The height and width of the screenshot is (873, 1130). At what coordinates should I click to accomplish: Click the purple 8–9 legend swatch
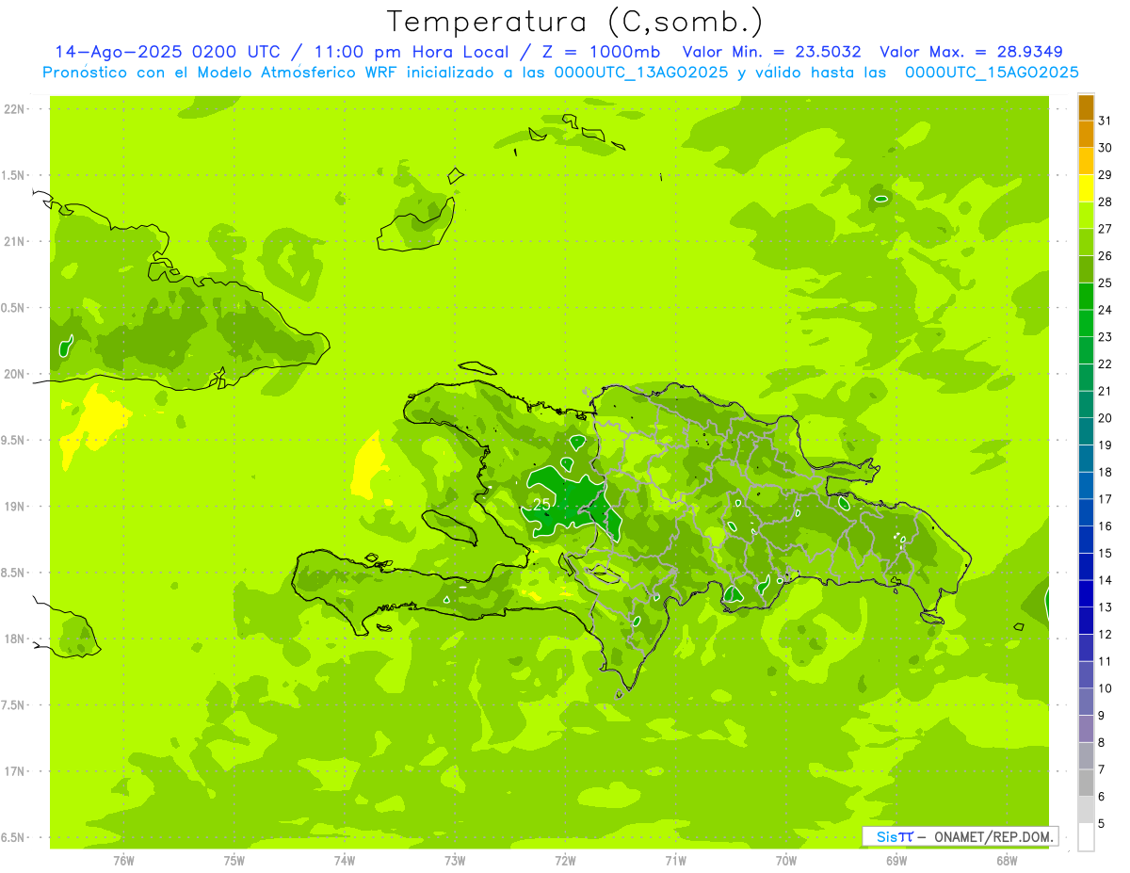point(1086,730)
